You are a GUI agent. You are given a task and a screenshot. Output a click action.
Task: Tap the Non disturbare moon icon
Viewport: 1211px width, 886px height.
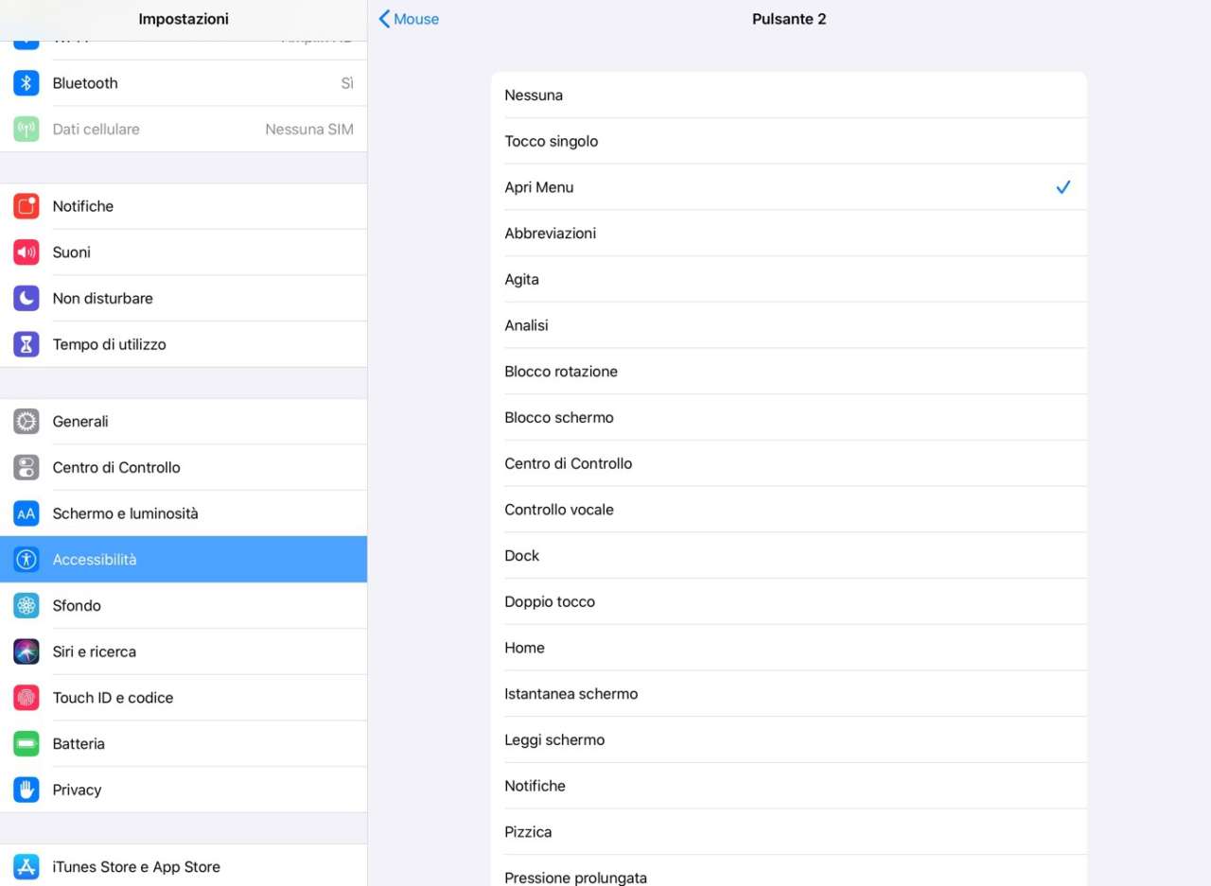[x=26, y=299]
